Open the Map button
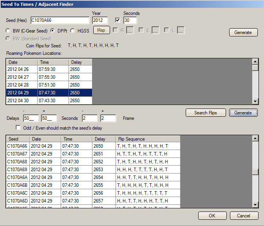 pyautogui.click(x=101, y=30)
